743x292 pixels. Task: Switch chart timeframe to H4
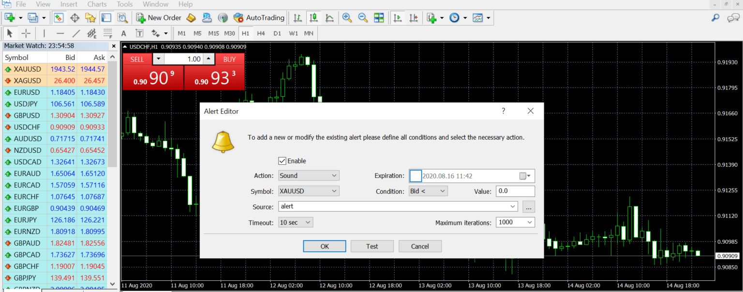pyautogui.click(x=261, y=33)
